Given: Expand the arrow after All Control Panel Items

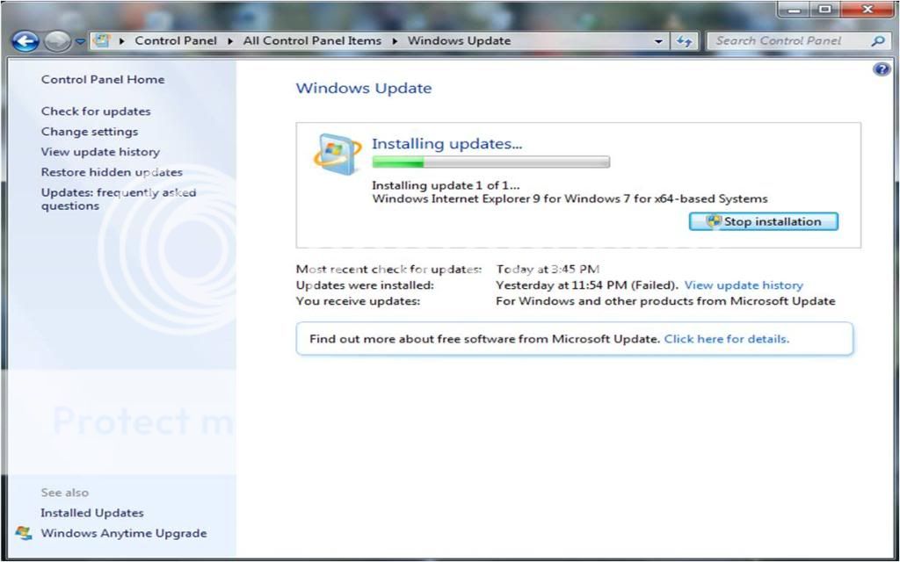Looking at the screenshot, I should point(395,41).
